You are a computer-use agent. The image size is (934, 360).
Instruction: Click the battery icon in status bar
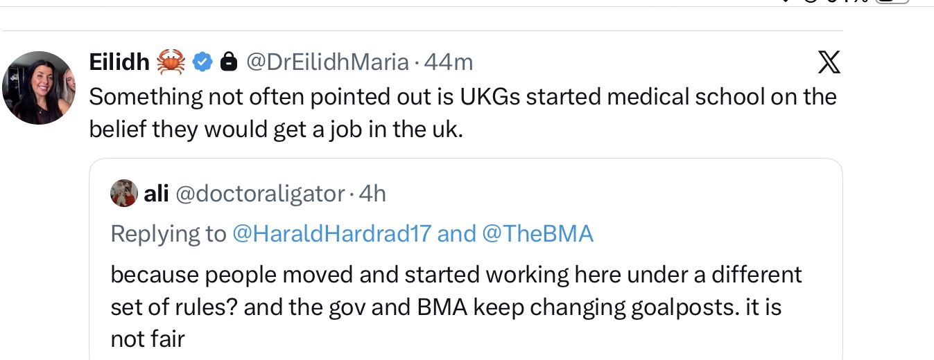(892, 1)
